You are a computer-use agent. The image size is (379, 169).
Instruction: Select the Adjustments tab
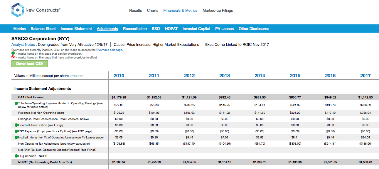click(107, 29)
